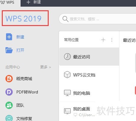
Task: Open the 稻壳商城 orange app icon
Action: (9, 79)
